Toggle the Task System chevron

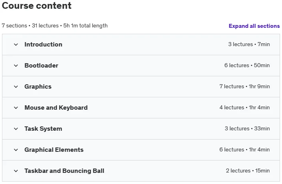tap(16, 129)
